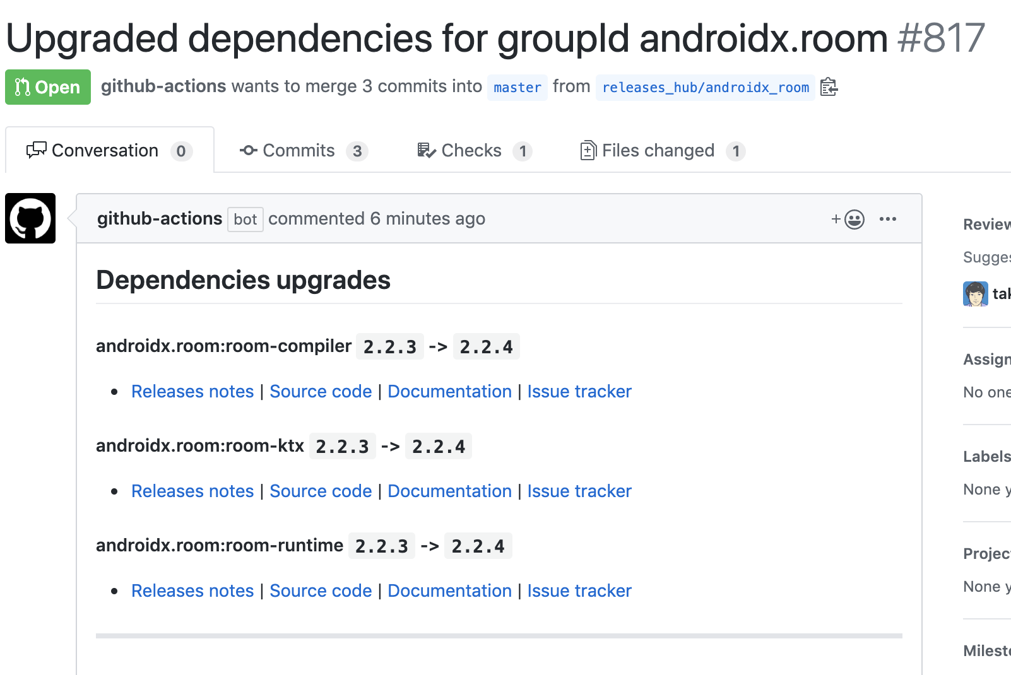Click the master branch label
The width and height of the screenshot is (1011, 675).
pos(517,87)
